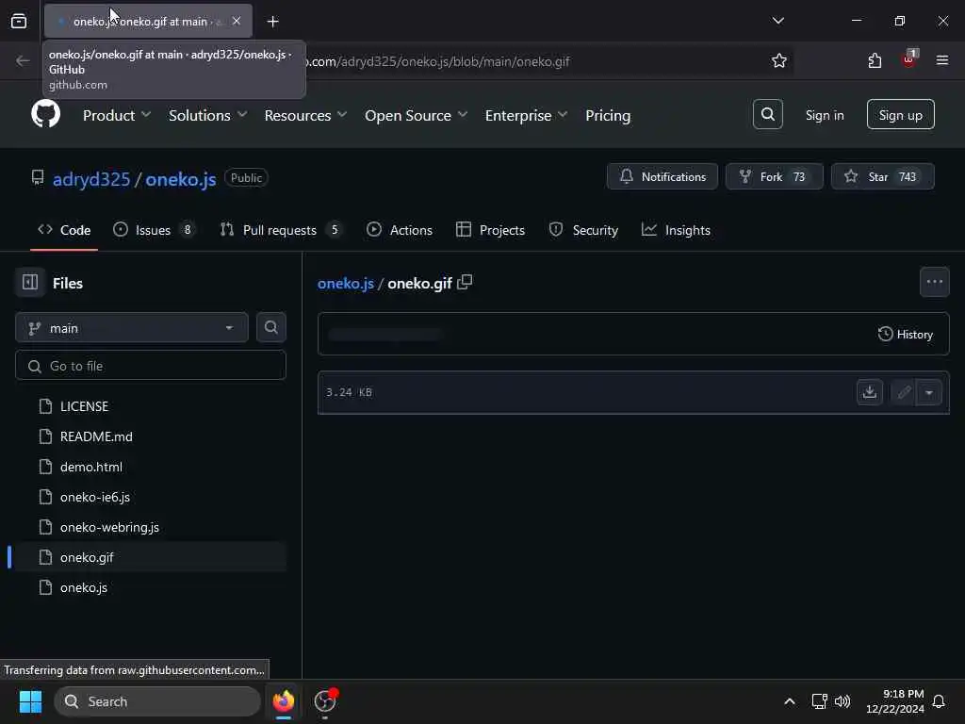
Task: Open the Firefox hamburger application menu
Action: 942,60
